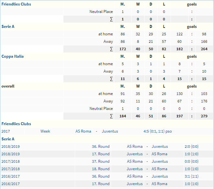Open Friendlies Clubs heading in matches list

pos(16,124)
